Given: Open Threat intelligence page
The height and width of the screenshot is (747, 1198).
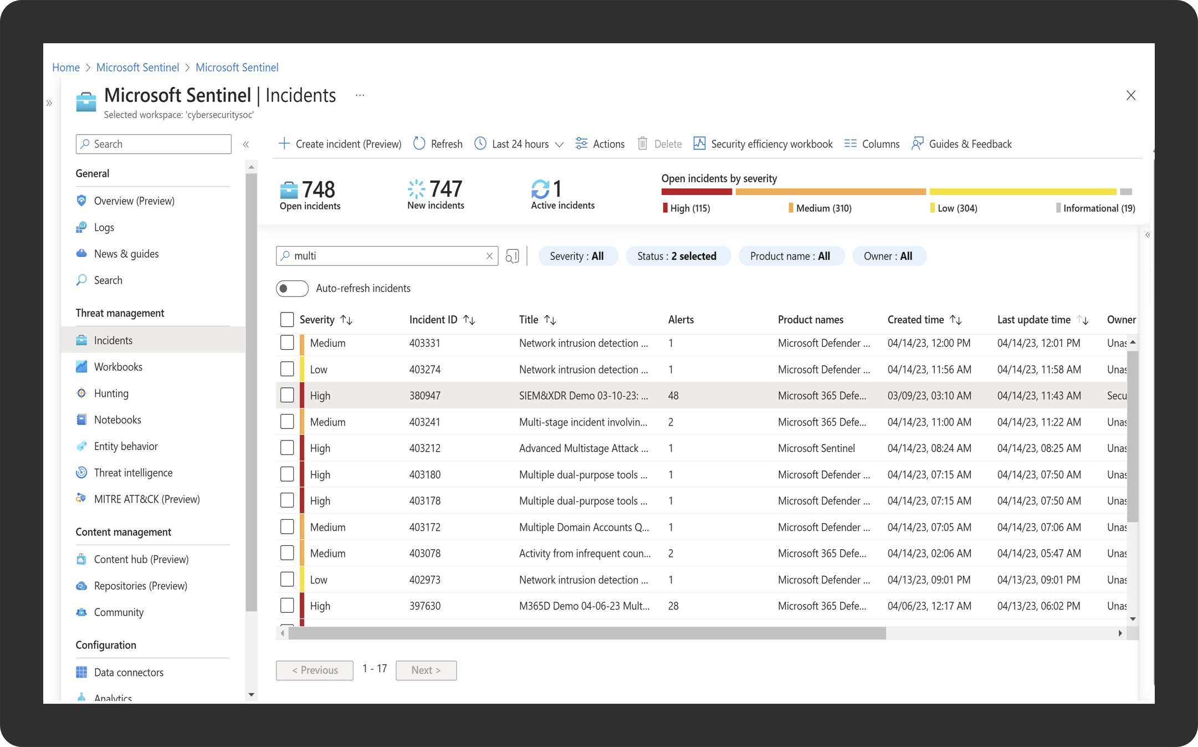Looking at the screenshot, I should click(133, 473).
